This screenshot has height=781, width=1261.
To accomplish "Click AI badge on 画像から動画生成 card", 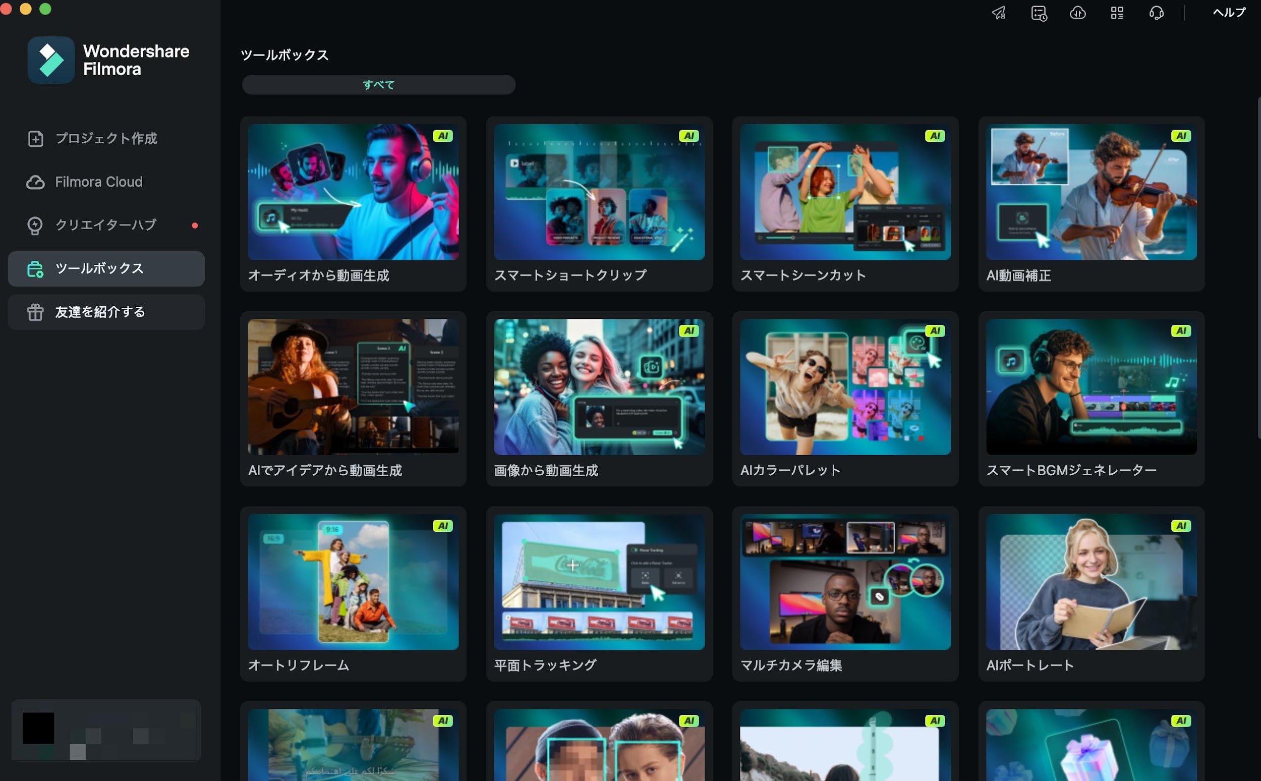I will pos(689,330).
